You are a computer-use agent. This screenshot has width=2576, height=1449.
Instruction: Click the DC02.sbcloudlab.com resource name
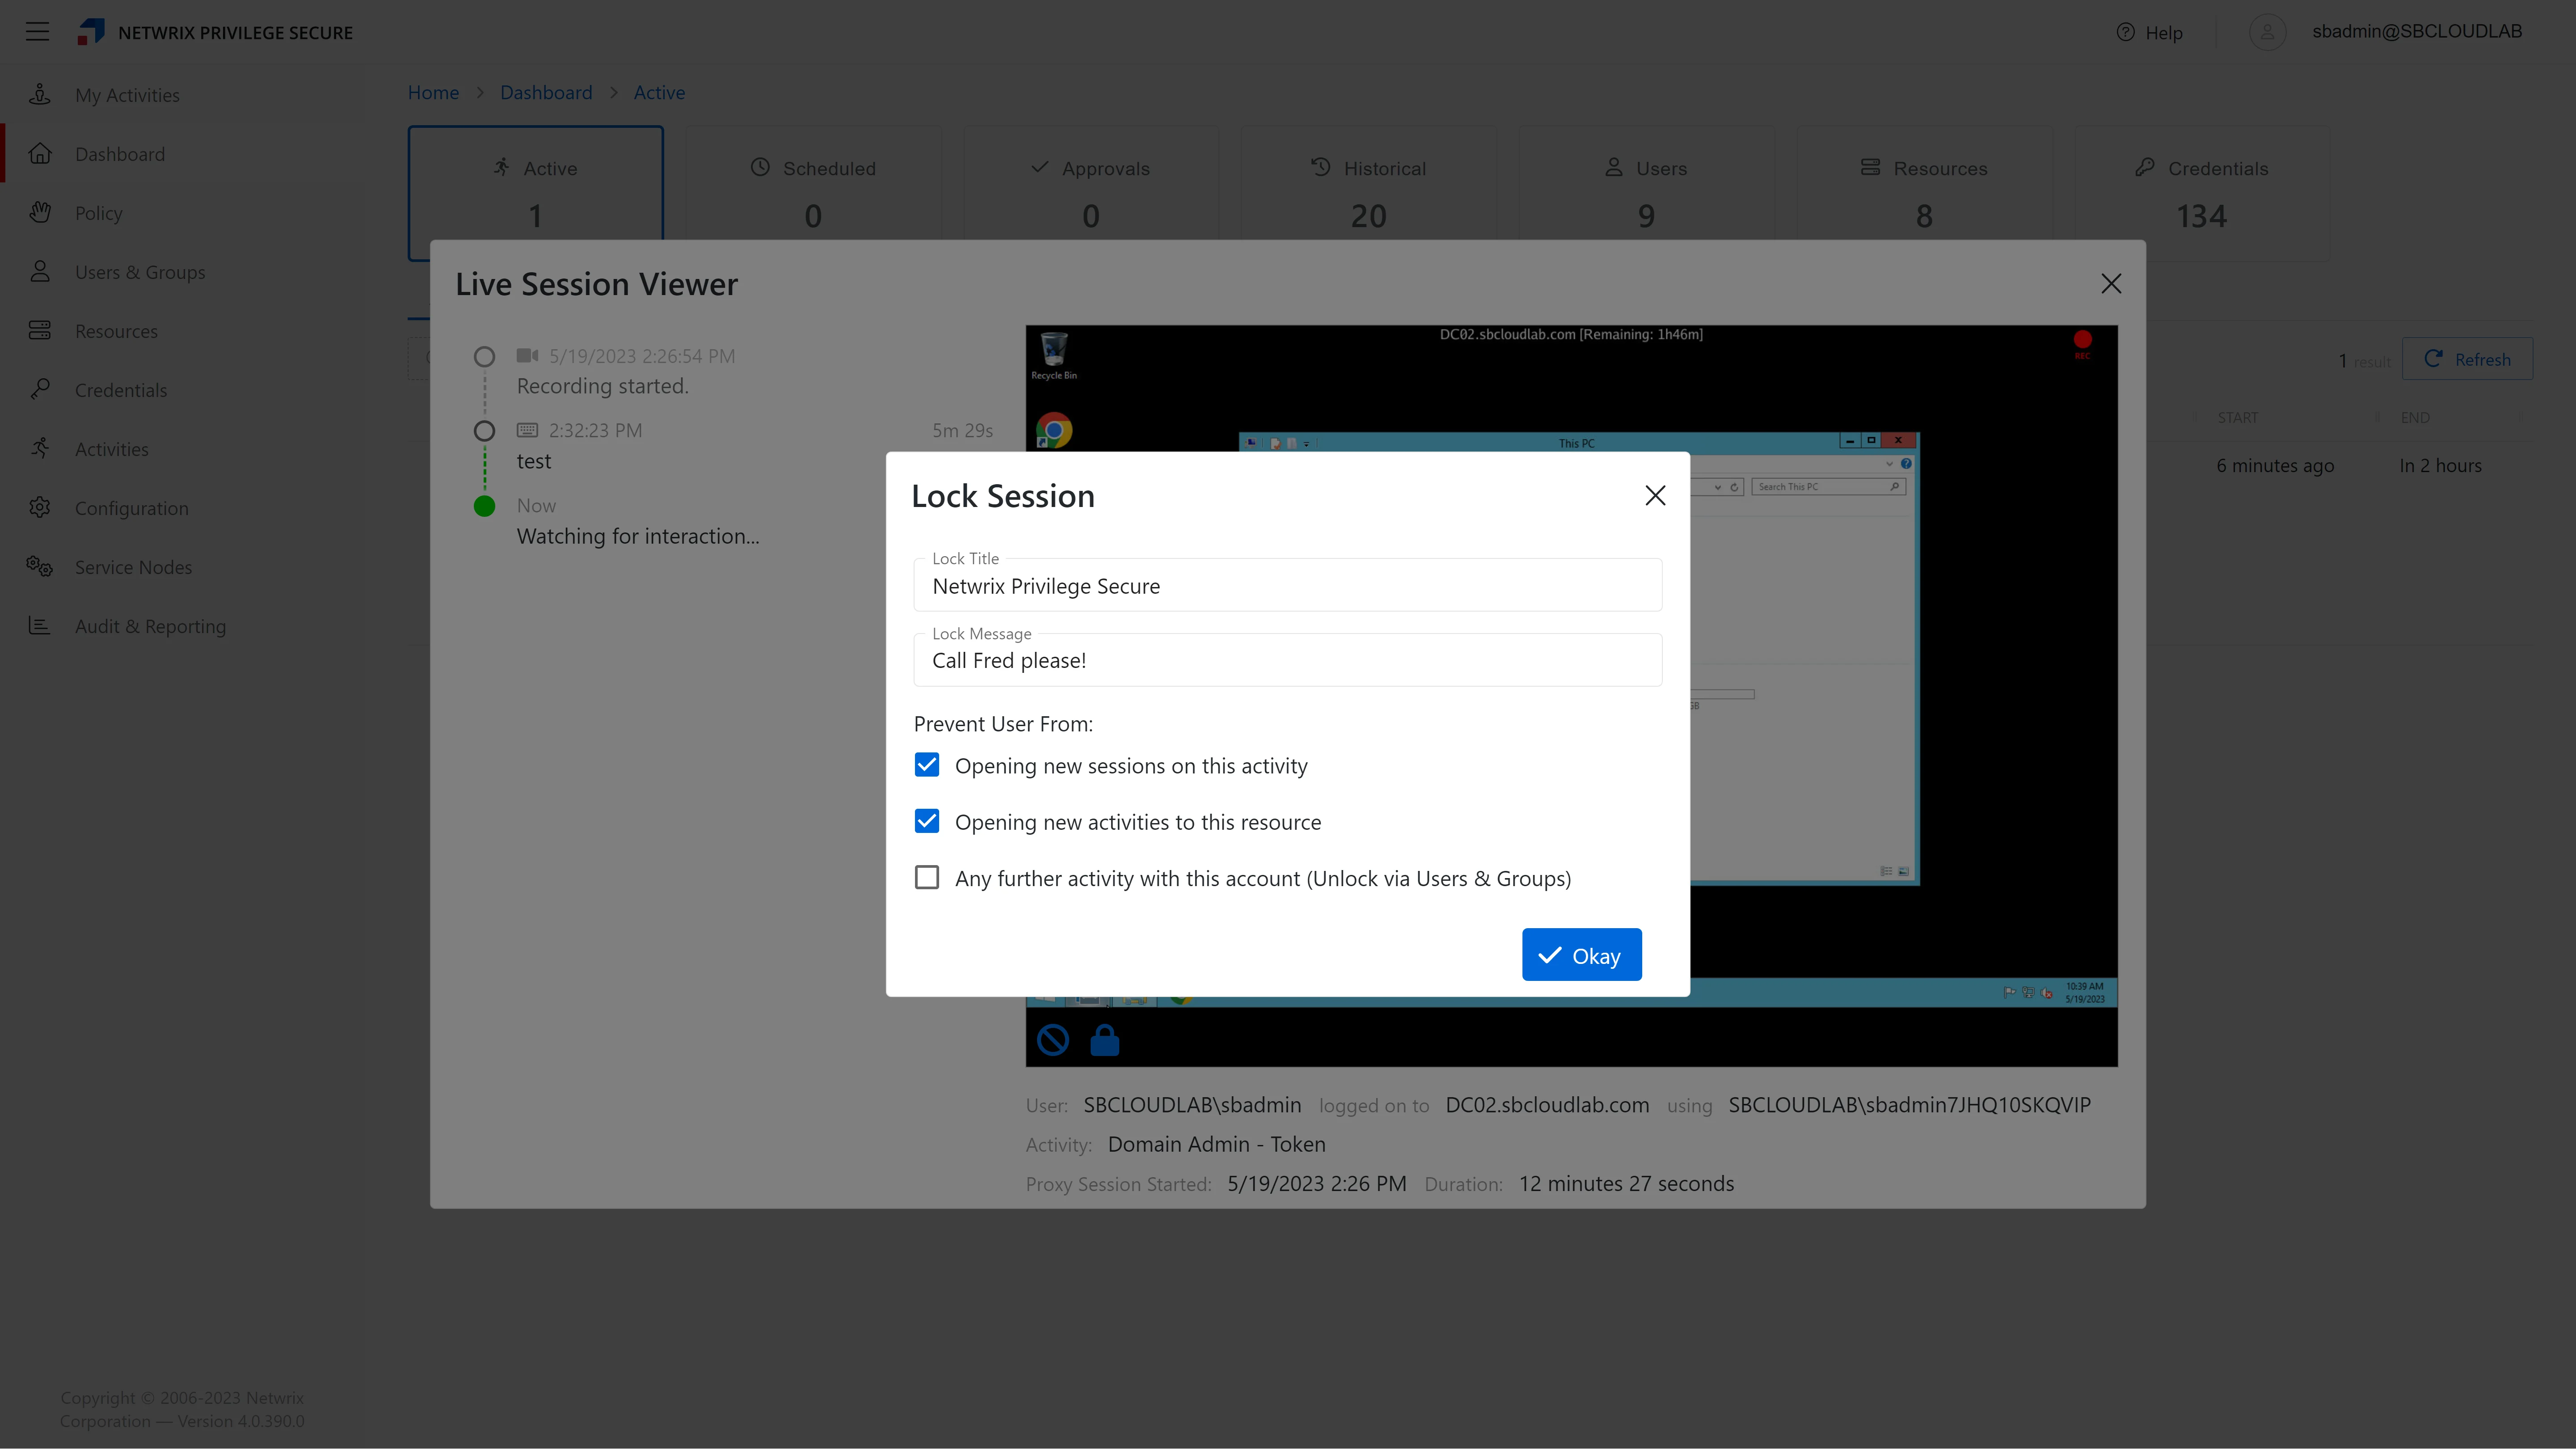[1547, 1105]
